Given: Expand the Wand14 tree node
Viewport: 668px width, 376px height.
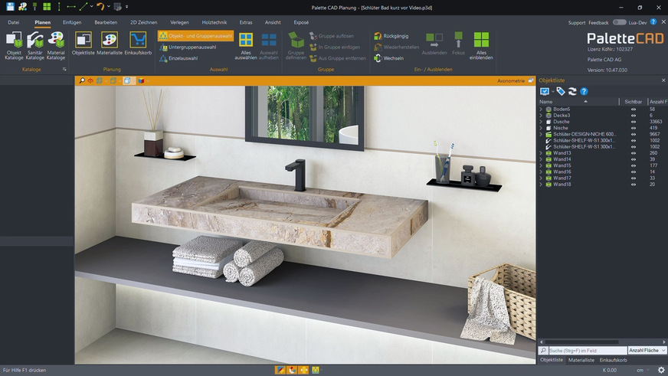Looking at the screenshot, I should tap(541, 159).
